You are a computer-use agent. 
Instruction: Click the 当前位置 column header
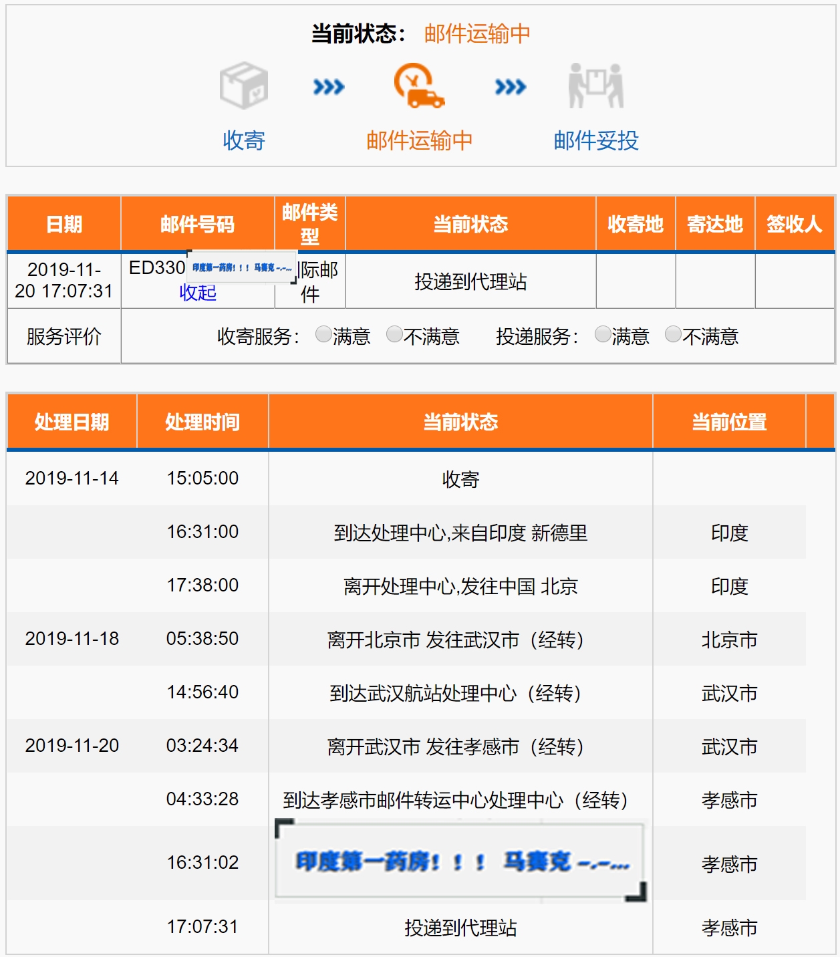(x=729, y=422)
